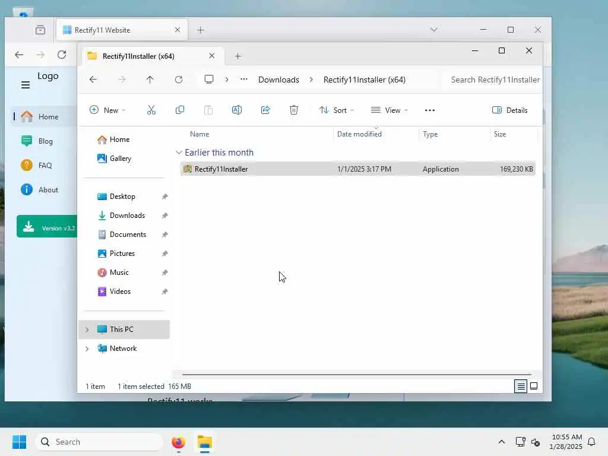Open the New item dropdown
This screenshot has height=456, width=608.
pyautogui.click(x=107, y=110)
